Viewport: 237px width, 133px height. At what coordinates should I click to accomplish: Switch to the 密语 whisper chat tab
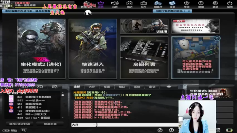tap(152, 87)
